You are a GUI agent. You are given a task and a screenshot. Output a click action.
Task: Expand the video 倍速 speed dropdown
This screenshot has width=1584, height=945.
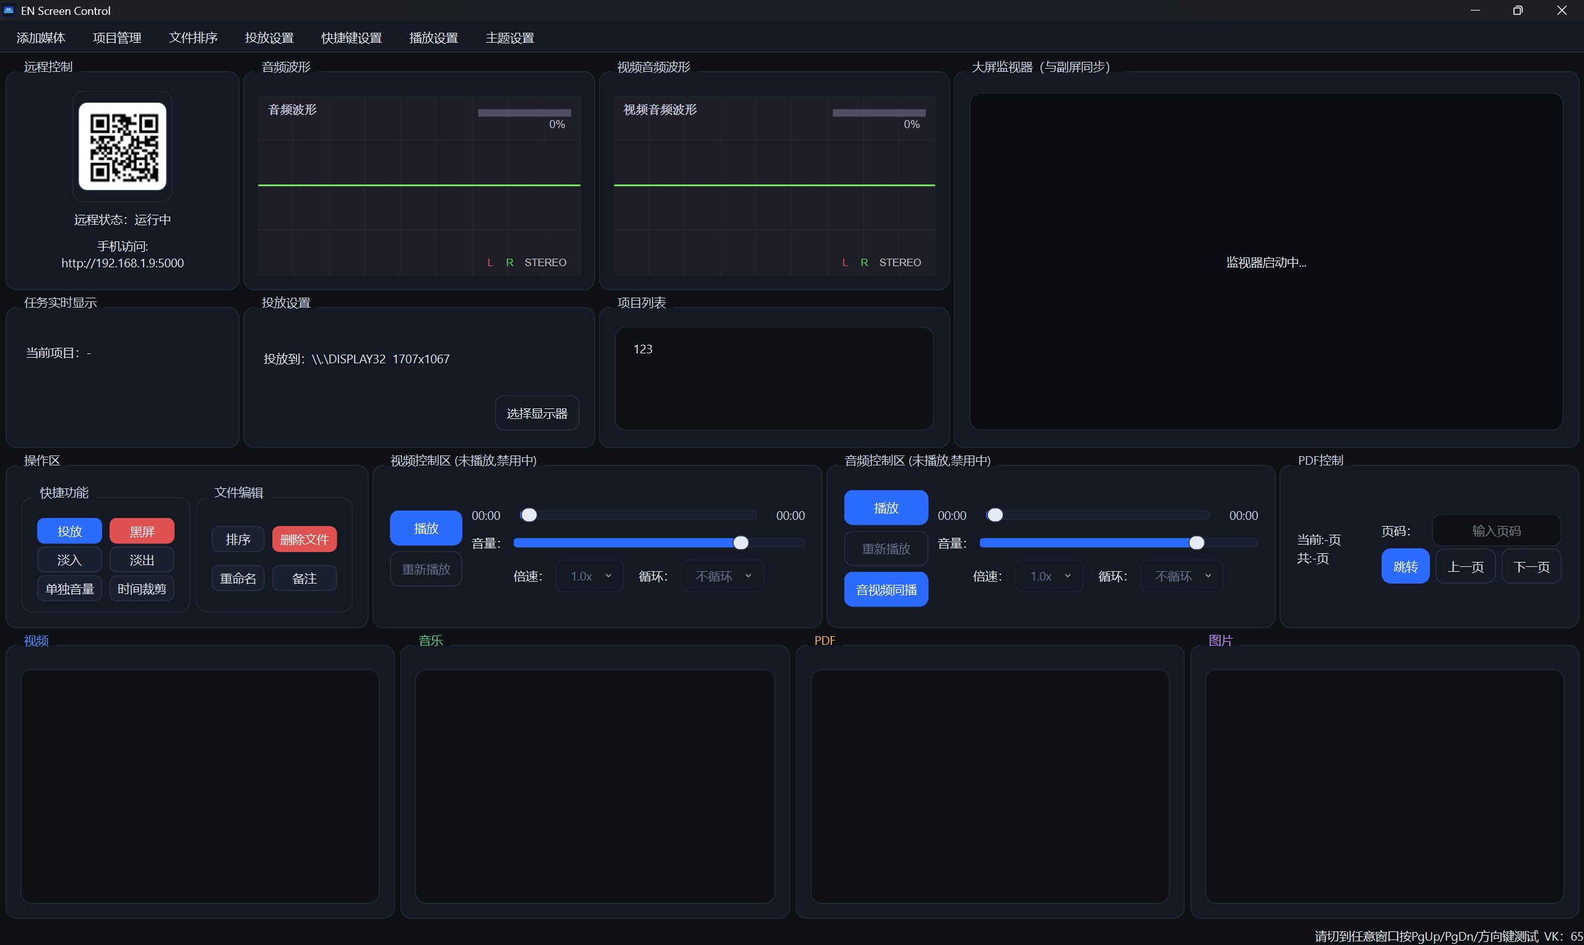tap(589, 576)
